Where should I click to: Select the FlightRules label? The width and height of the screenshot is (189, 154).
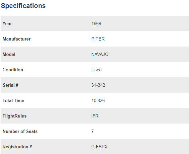click(14, 116)
